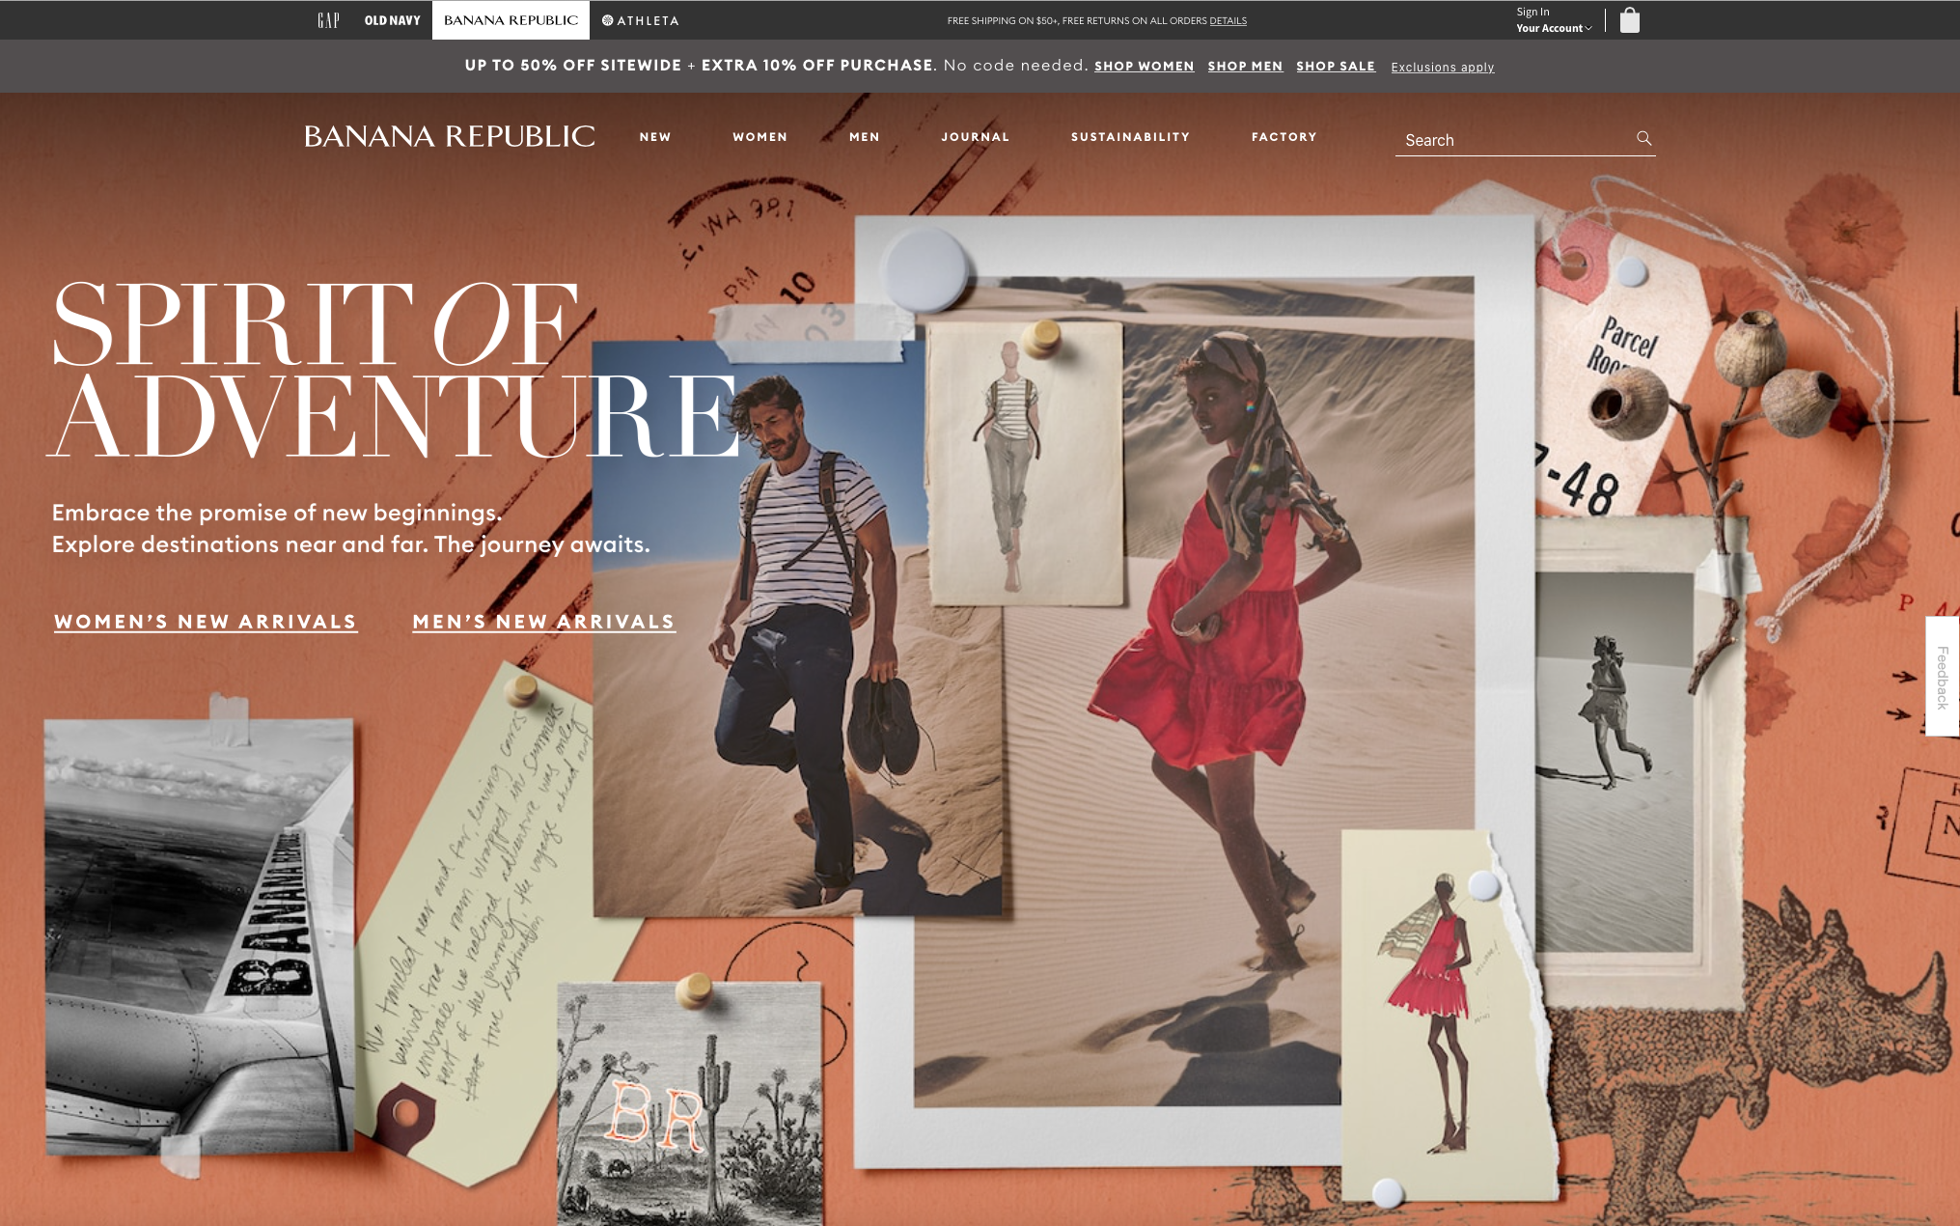Click Men's New Arrivals link
The image size is (1960, 1226).
click(543, 622)
